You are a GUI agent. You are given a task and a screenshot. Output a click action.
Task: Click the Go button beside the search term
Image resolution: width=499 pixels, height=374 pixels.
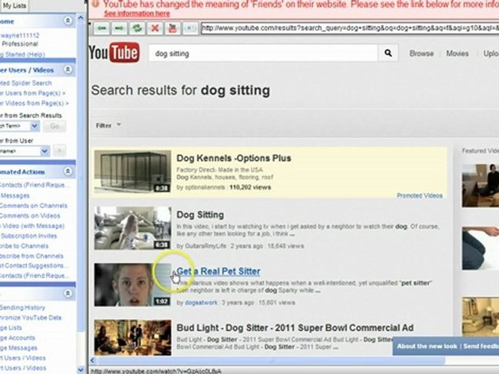(x=55, y=126)
